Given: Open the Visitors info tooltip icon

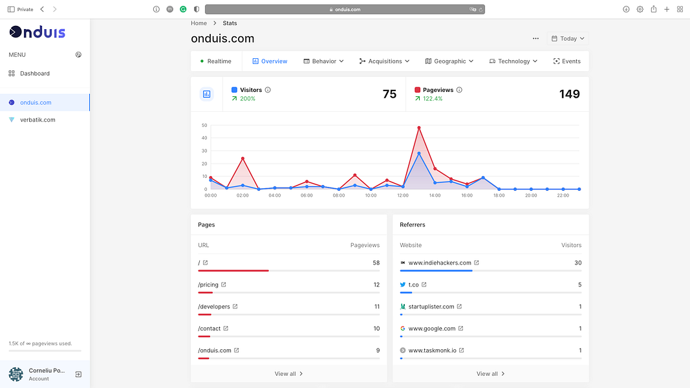Looking at the screenshot, I should pyautogui.click(x=267, y=91).
